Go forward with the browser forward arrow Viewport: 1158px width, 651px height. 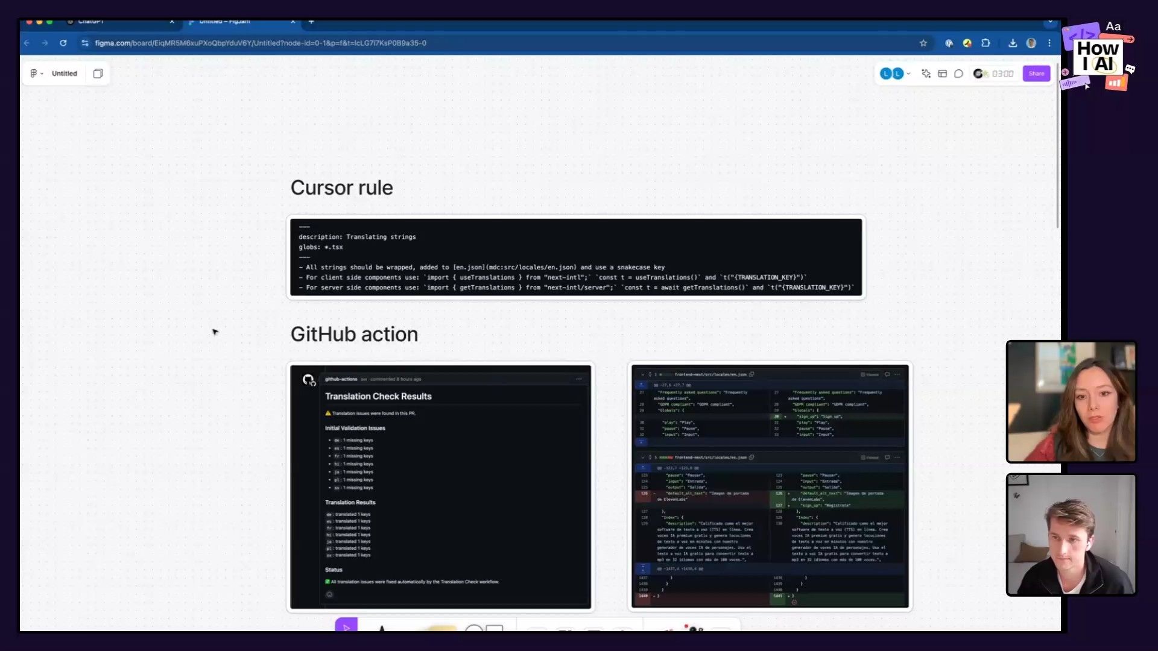click(45, 43)
